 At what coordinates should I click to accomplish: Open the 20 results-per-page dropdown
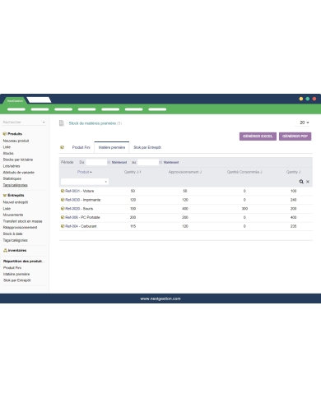click(304, 123)
